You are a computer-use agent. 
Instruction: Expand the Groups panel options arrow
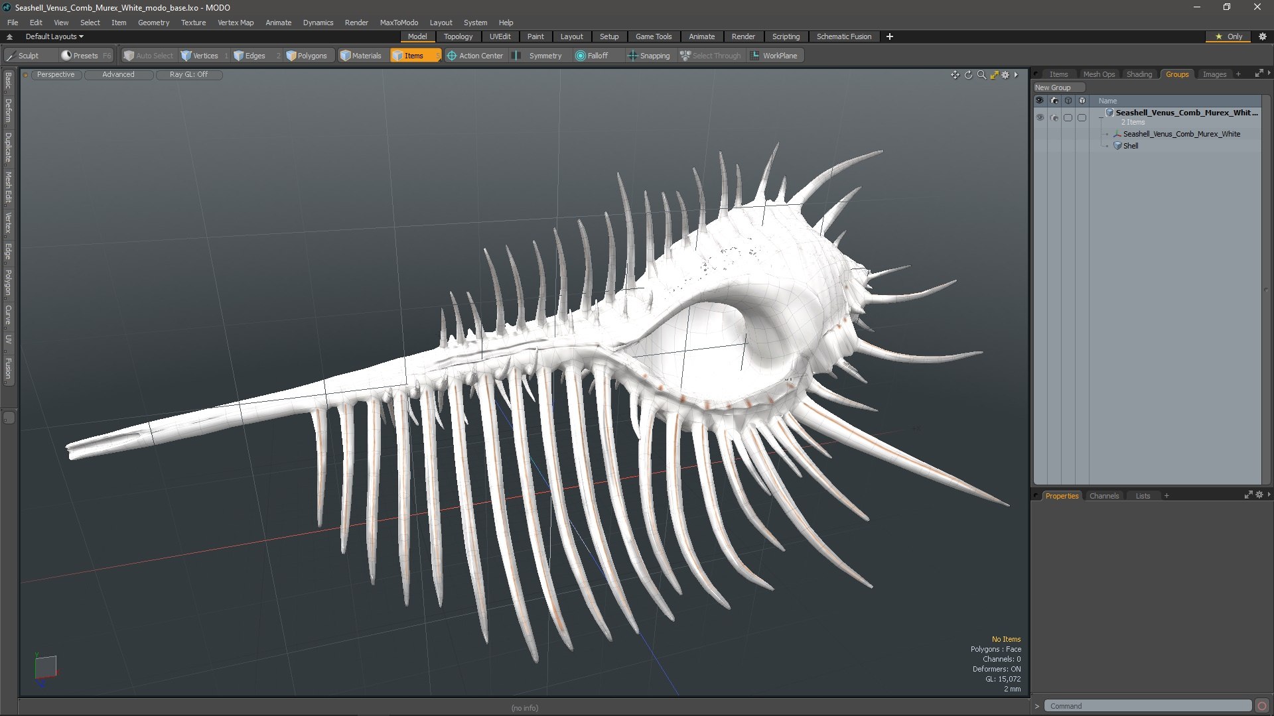(1269, 74)
